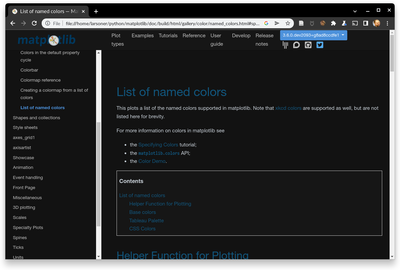The image size is (400, 270).
Task: Reload the page with the refresh icon
Action: pyautogui.click(x=34, y=23)
